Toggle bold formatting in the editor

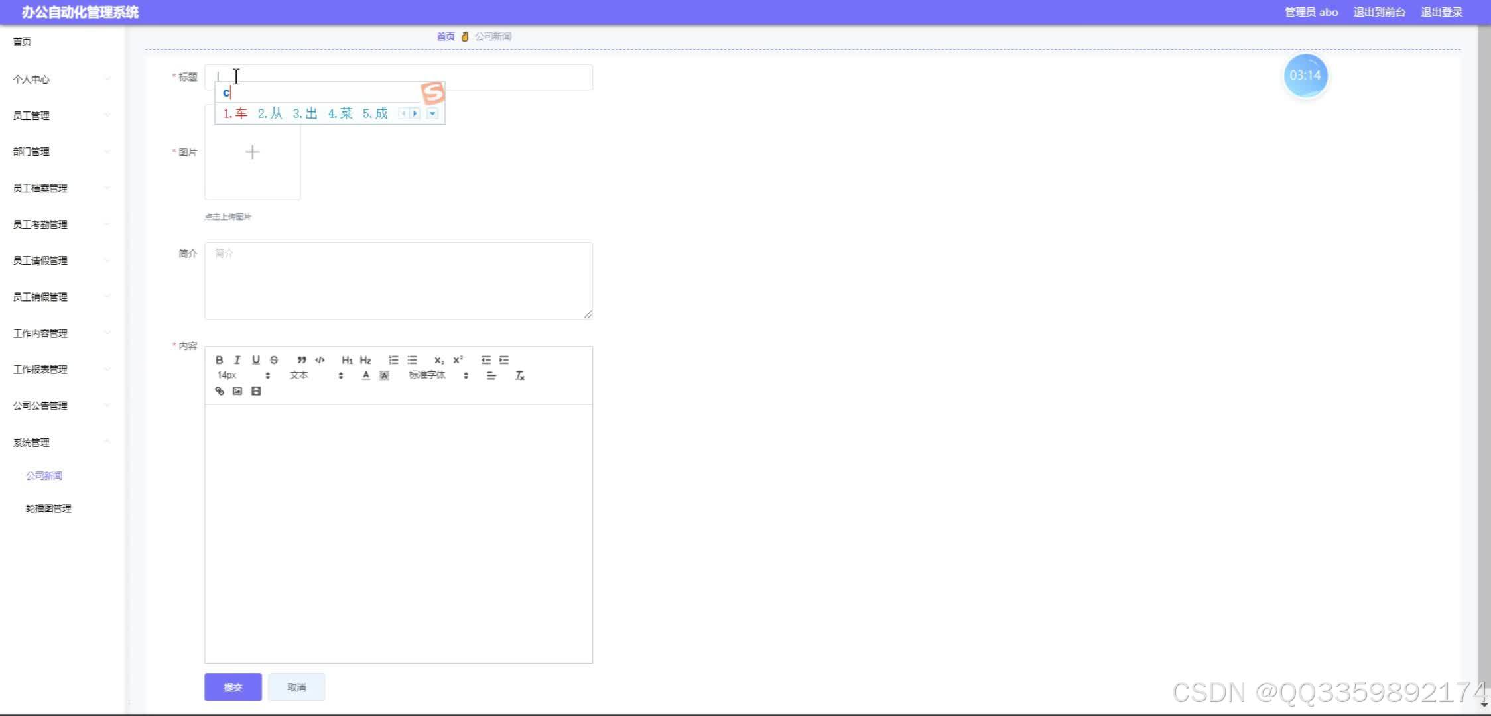point(219,360)
